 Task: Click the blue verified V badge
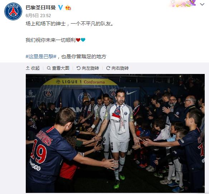click(x=60, y=8)
